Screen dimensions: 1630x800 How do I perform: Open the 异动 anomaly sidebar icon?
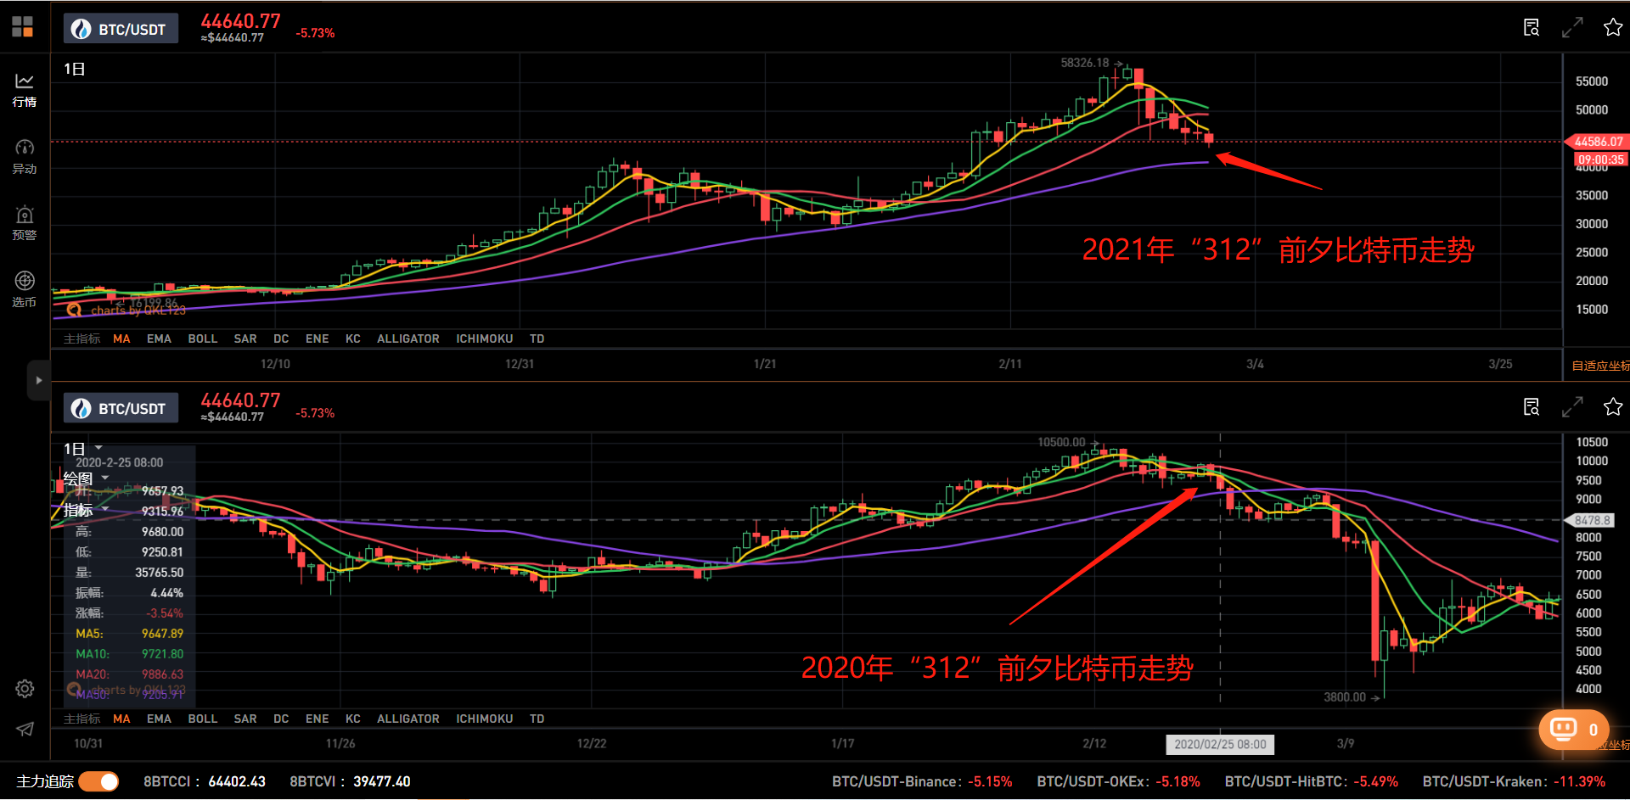coord(25,156)
